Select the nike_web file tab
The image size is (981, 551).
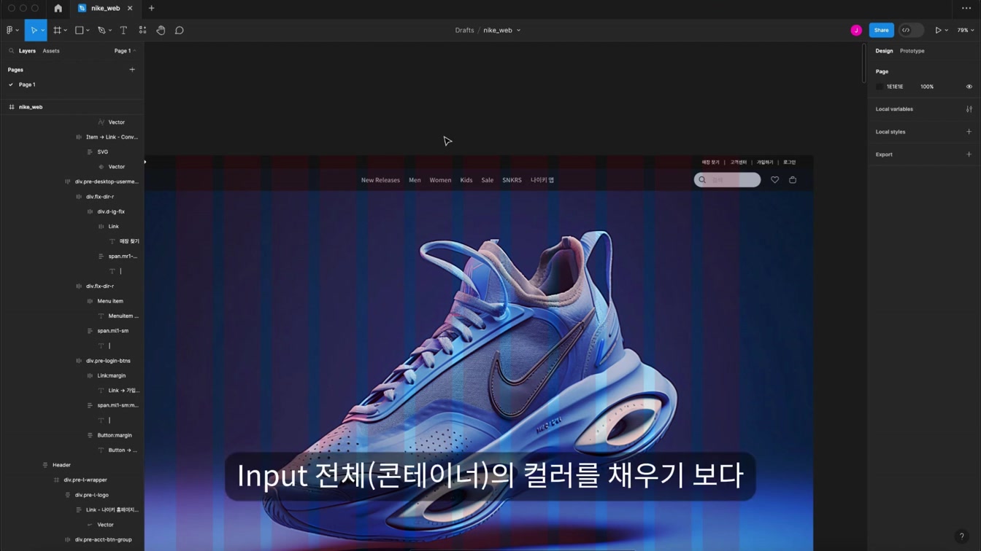click(x=105, y=8)
